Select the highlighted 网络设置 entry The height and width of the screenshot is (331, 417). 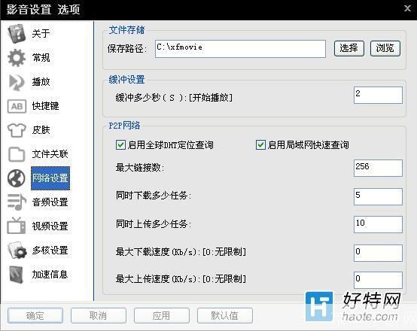point(50,178)
